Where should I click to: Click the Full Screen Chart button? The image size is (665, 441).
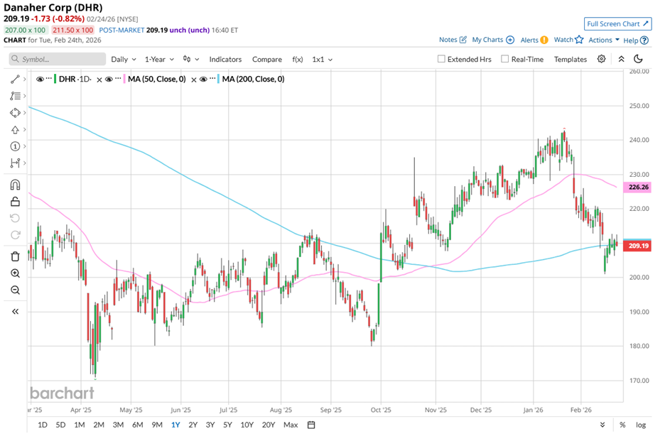pos(617,23)
